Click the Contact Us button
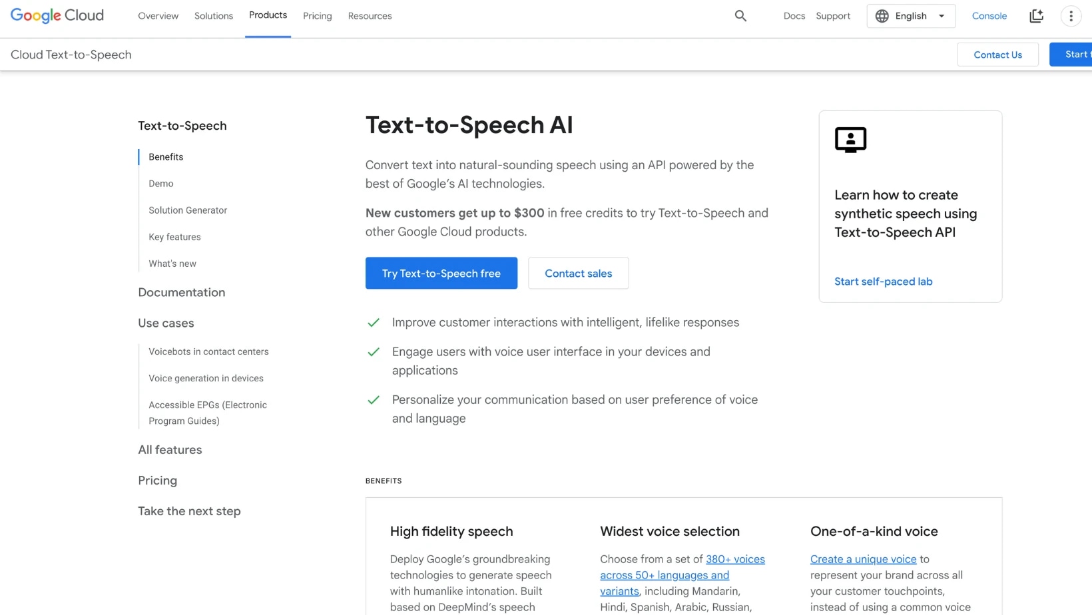 click(x=997, y=55)
